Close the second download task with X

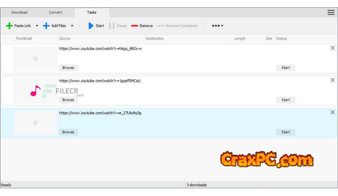(x=332, y=80)
